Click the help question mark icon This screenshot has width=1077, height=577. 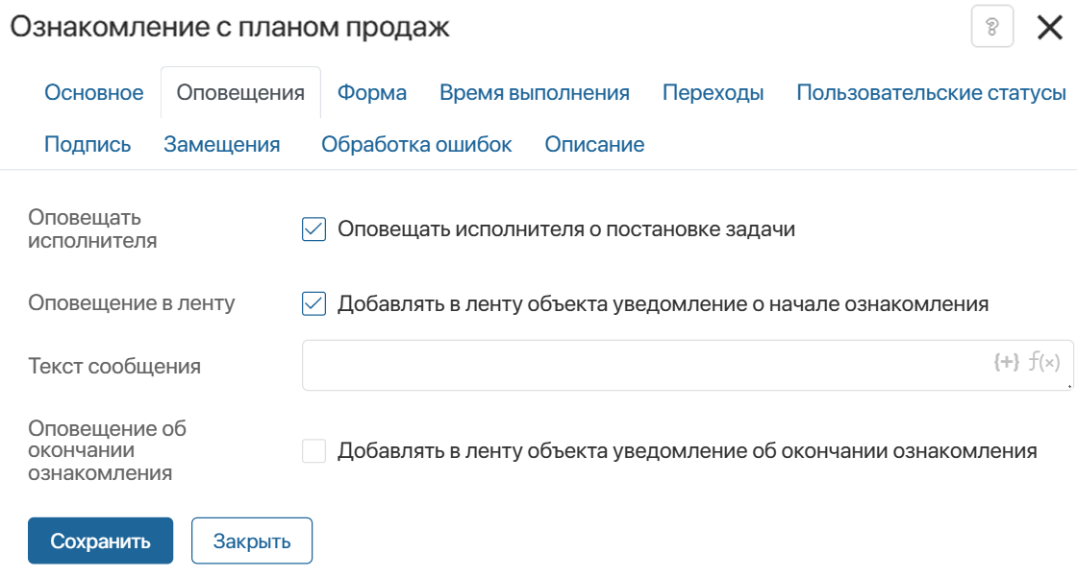click(992, 27)
